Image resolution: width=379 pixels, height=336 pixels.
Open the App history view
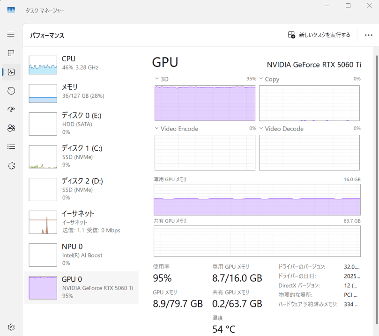(11, 90)
